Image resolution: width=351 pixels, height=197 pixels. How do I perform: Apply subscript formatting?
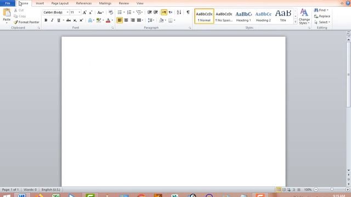pyautogui.click(x=75, y=20)
